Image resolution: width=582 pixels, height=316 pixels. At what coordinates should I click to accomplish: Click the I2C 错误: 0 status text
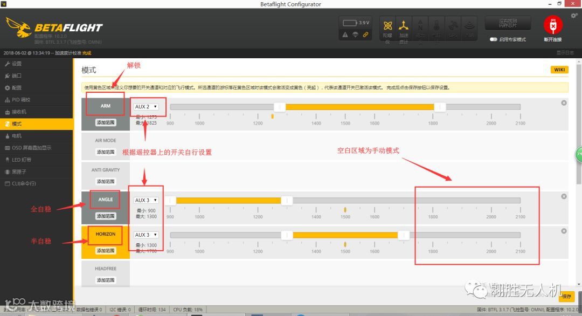coord(120,310)
